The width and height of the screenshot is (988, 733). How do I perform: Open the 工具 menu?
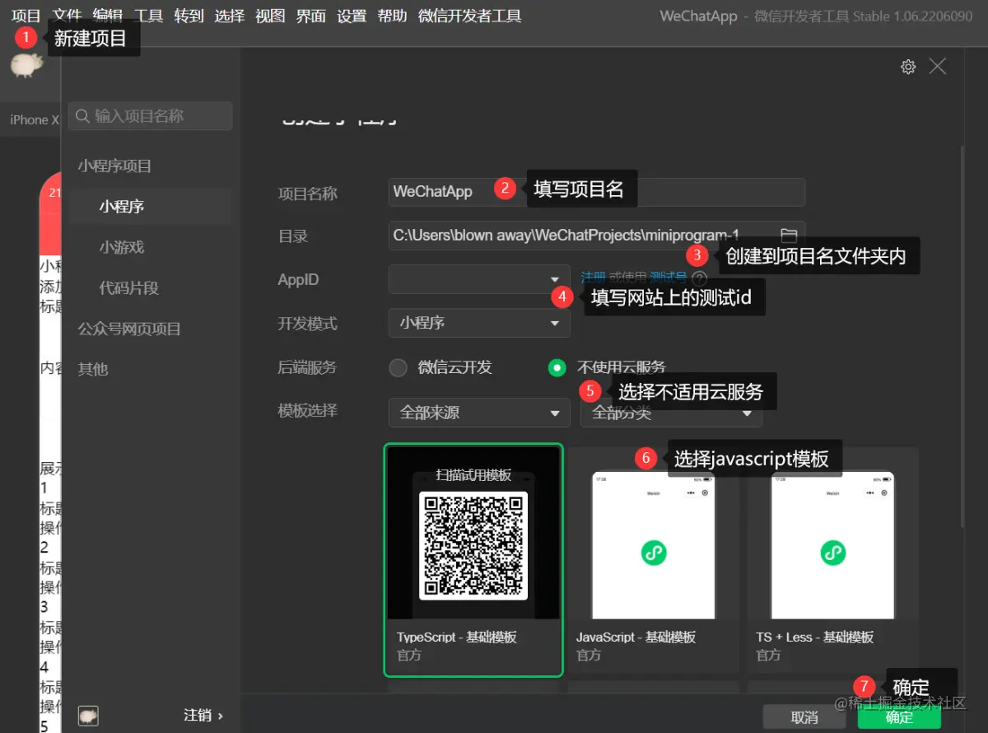coord(149,16)
